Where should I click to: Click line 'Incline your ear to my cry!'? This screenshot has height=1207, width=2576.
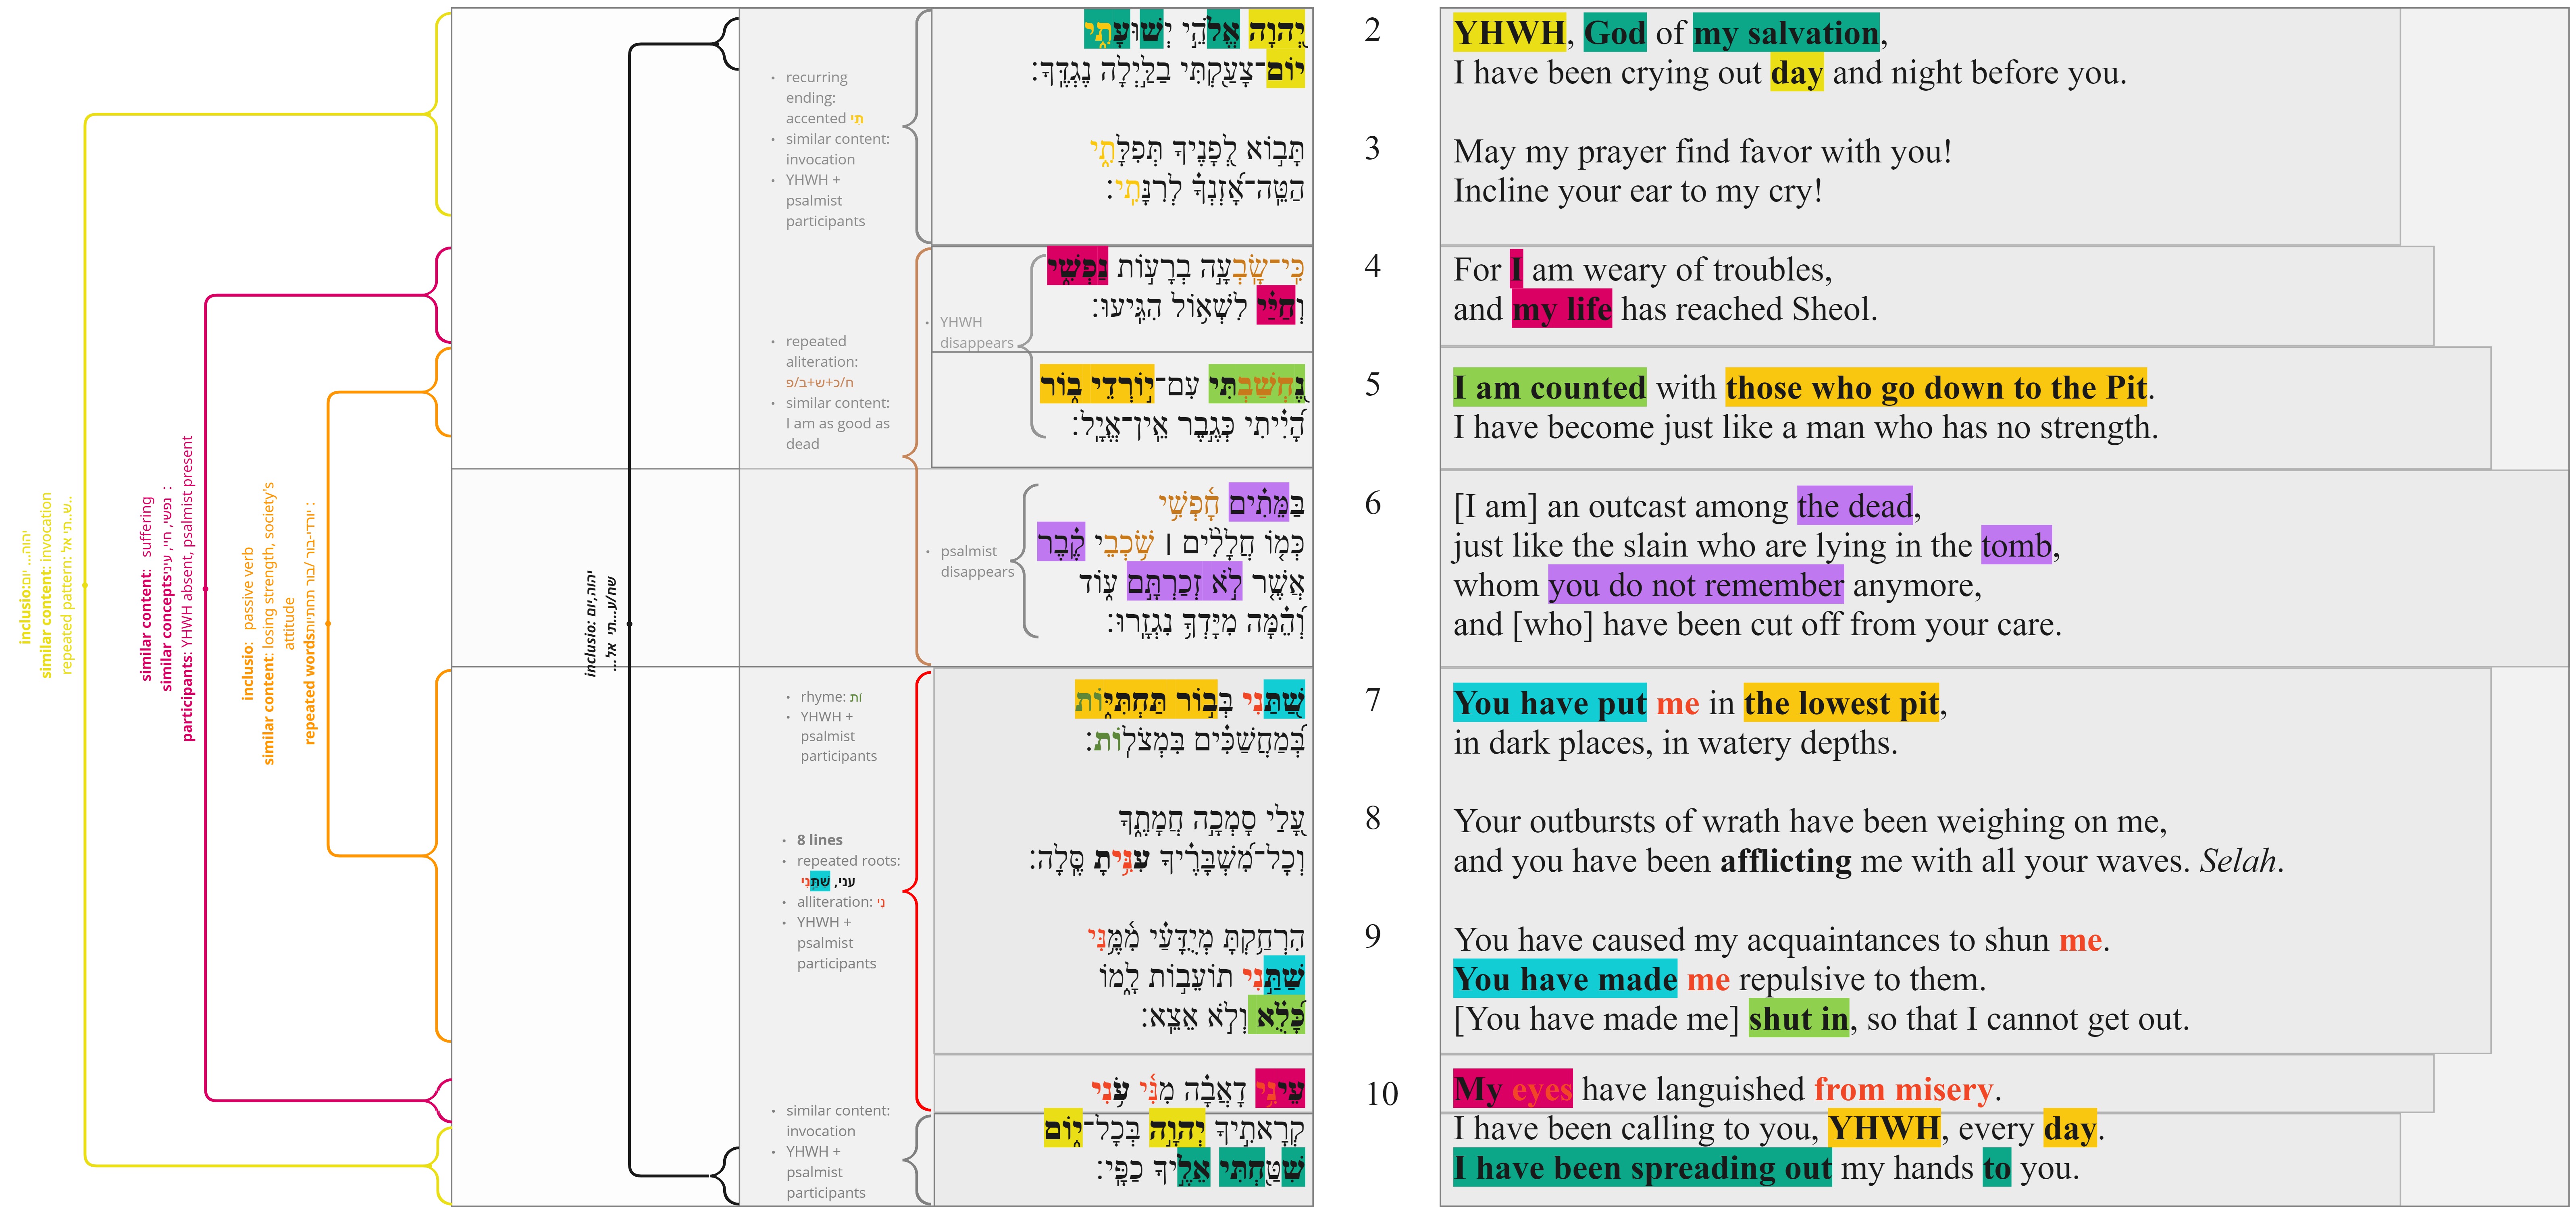(x=1637, y=191)
